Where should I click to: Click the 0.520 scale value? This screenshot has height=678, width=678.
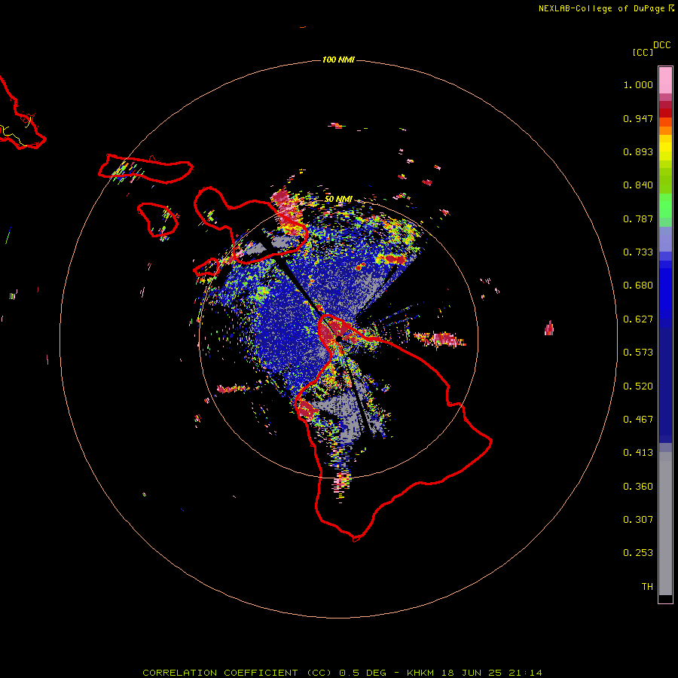(x=638, y=386)
